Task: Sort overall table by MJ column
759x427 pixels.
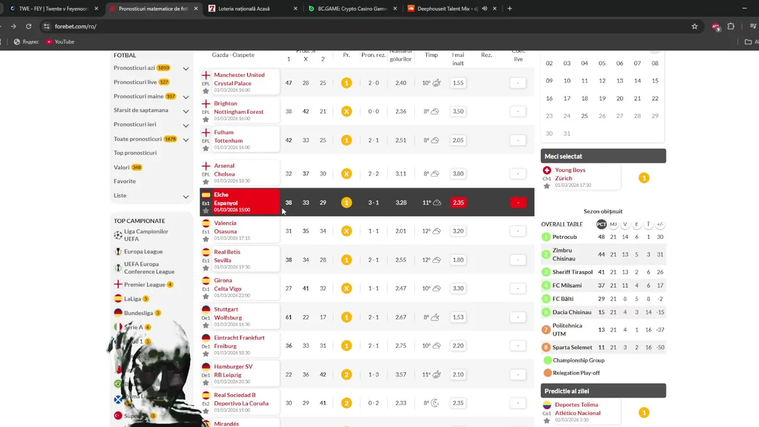Action: pos(613,224)
